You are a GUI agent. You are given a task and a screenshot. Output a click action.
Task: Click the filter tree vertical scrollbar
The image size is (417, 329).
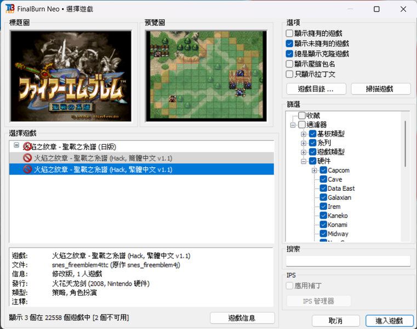405,144
